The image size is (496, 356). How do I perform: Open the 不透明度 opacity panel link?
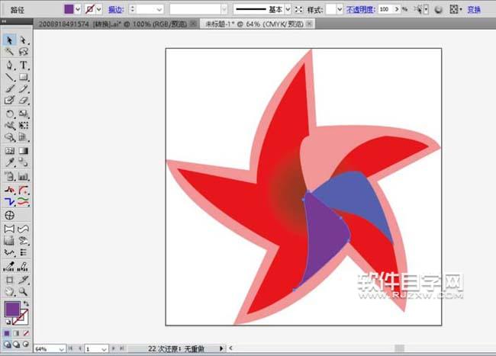pos(360,9)
